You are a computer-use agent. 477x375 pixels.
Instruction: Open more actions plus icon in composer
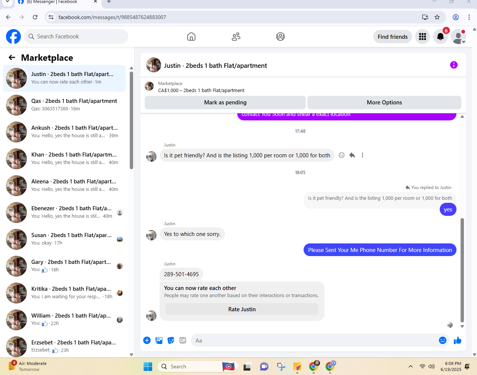pos(147,340)
